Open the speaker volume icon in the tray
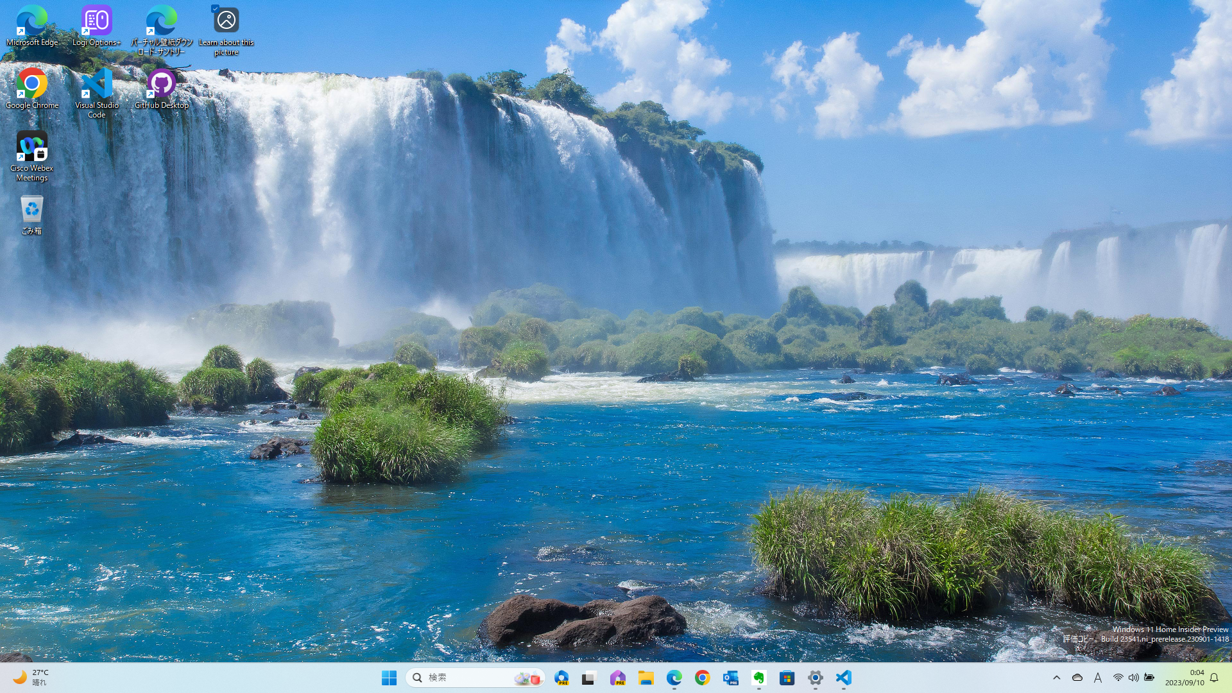The image size is (1232, 693). coord(1133,678)
